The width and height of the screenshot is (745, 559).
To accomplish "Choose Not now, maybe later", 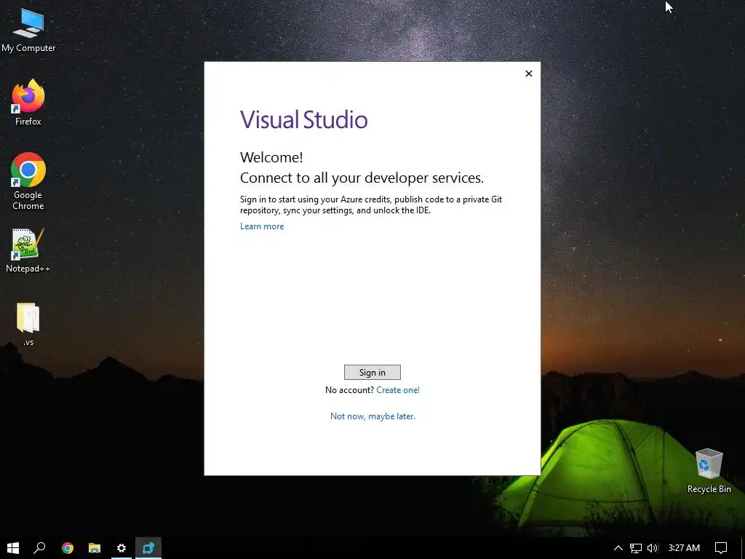I will tap(372, 416).
